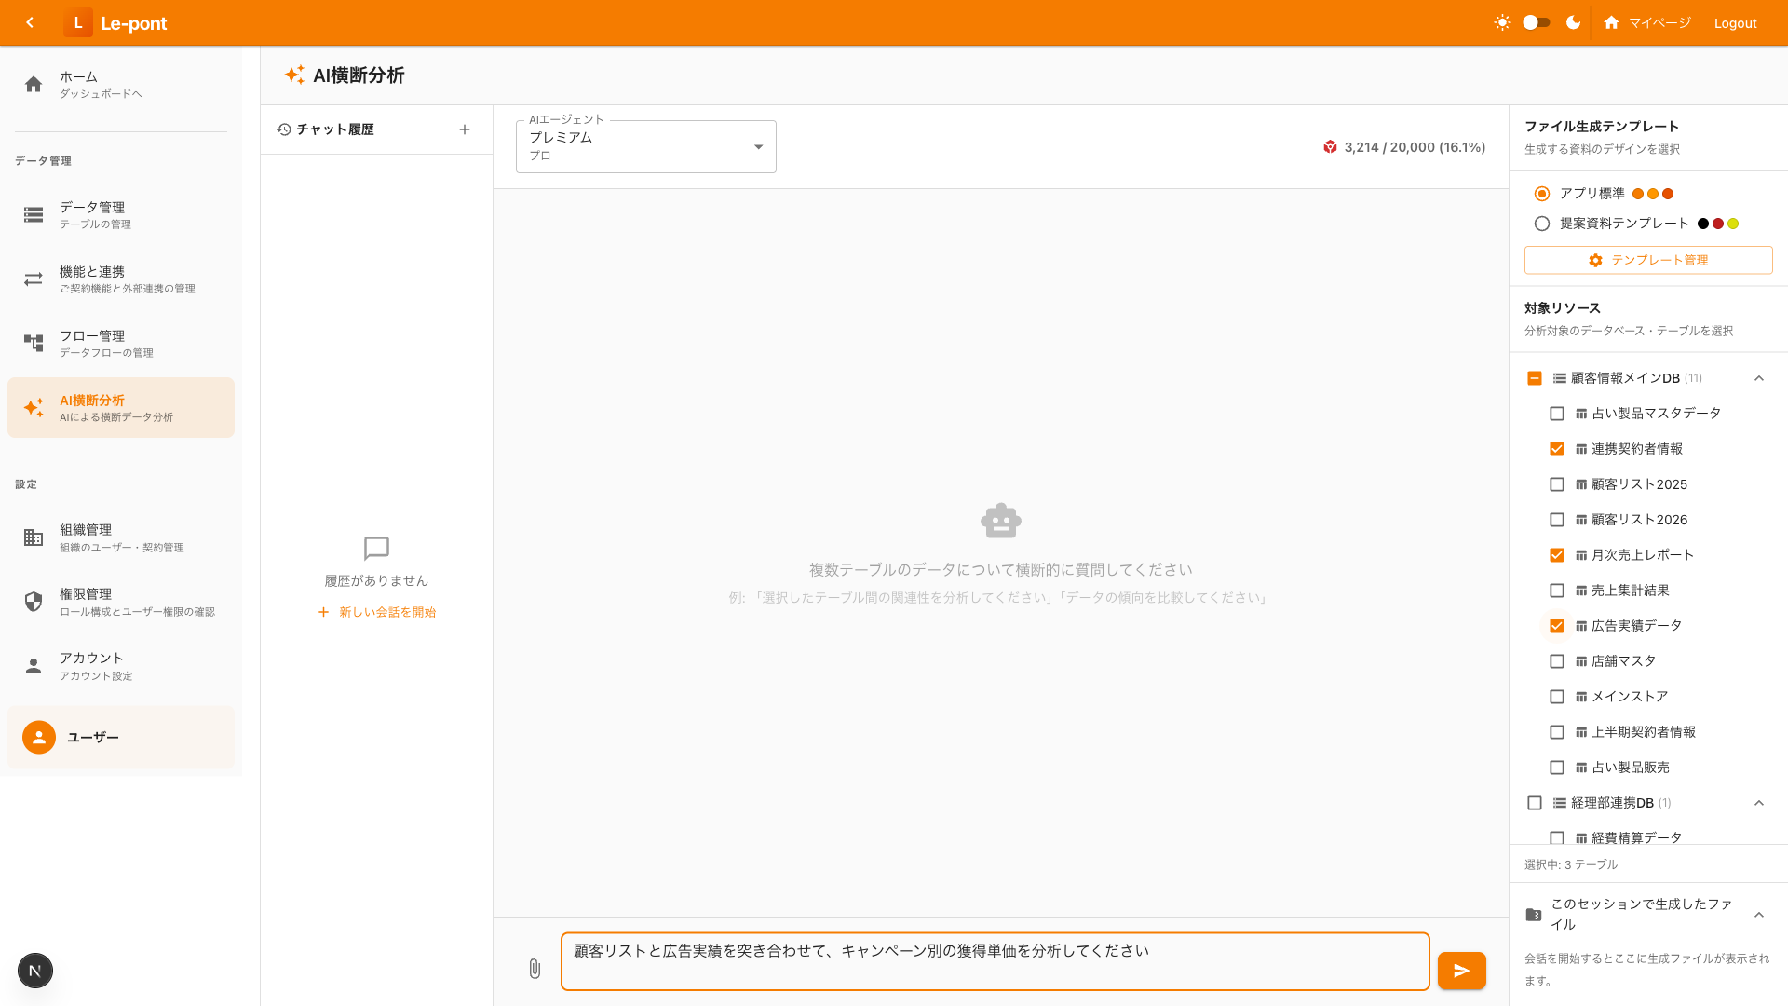The height and width of the screenshot is (1006, 1788).
Task: Open フロー管理 menu item
Action: pyautogui.click(x=121, y=344)
